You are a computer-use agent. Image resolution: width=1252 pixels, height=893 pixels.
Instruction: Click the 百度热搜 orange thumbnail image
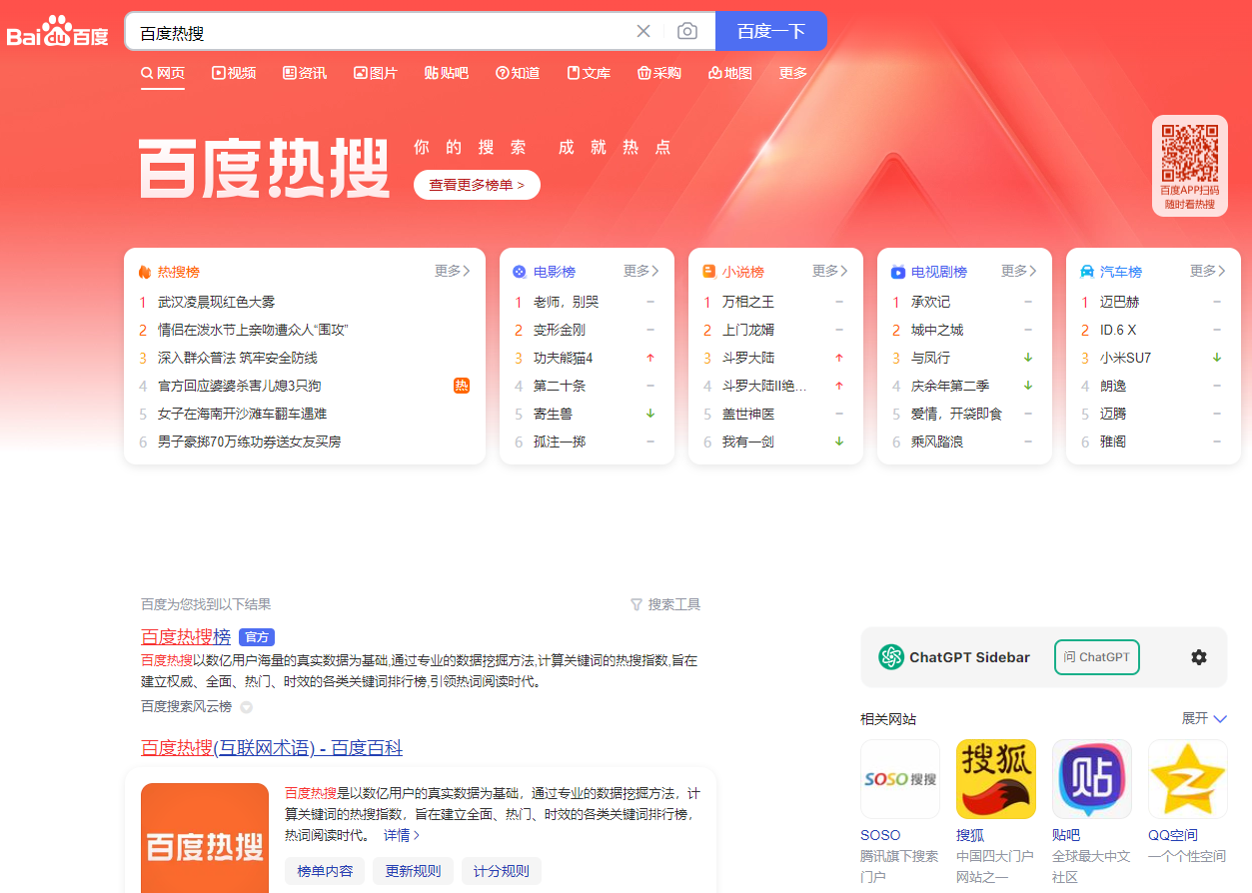coord(205,838)
